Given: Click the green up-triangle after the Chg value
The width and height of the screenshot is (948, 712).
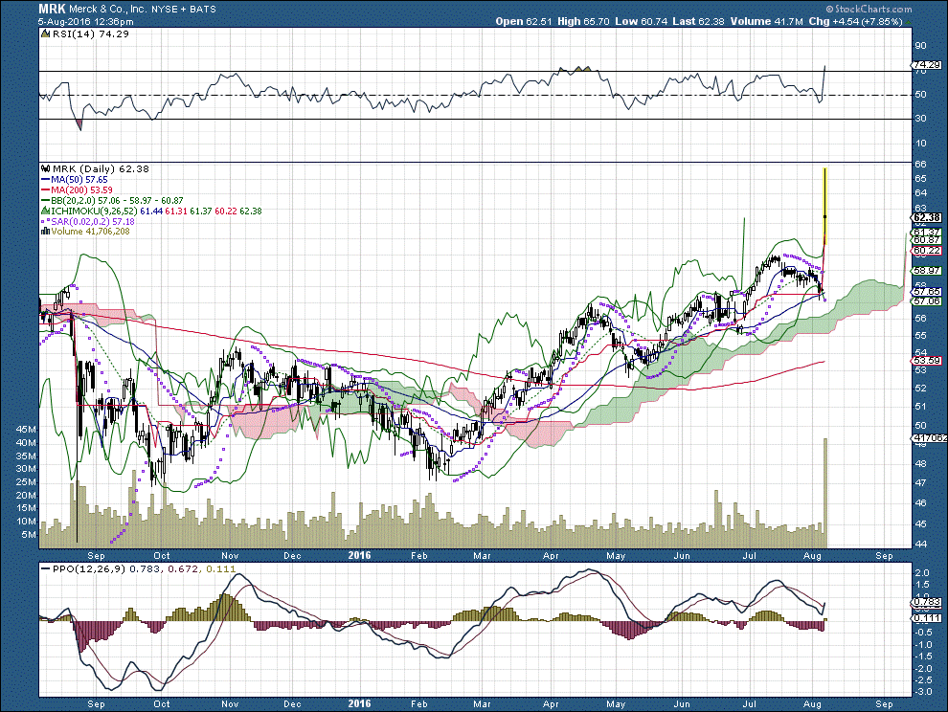Looking at the screenshot, I should [x=908, y=22].
